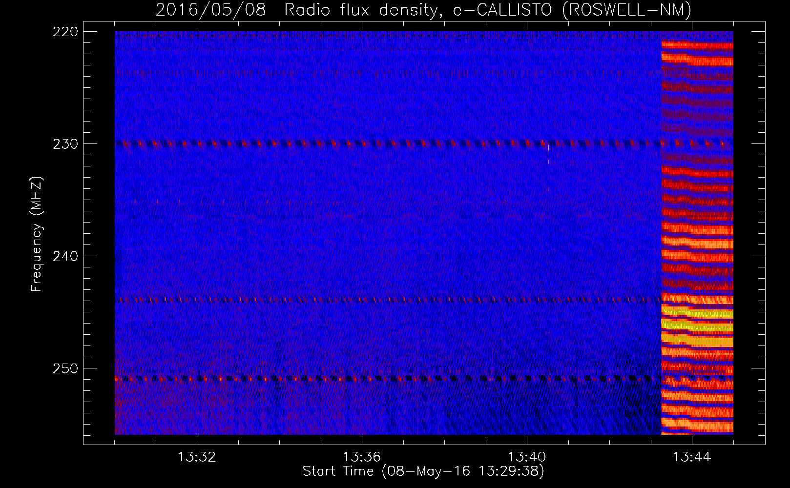Click the Start Time (08-May-16 13:29:38) label
The height and width of the screenshot is (488, 790).
click(423, 471)
